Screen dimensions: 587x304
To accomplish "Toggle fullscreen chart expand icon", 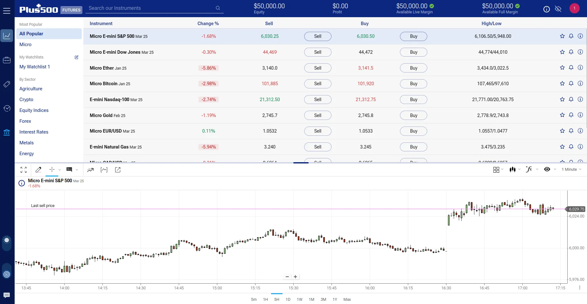I will (x=24, y=170).
